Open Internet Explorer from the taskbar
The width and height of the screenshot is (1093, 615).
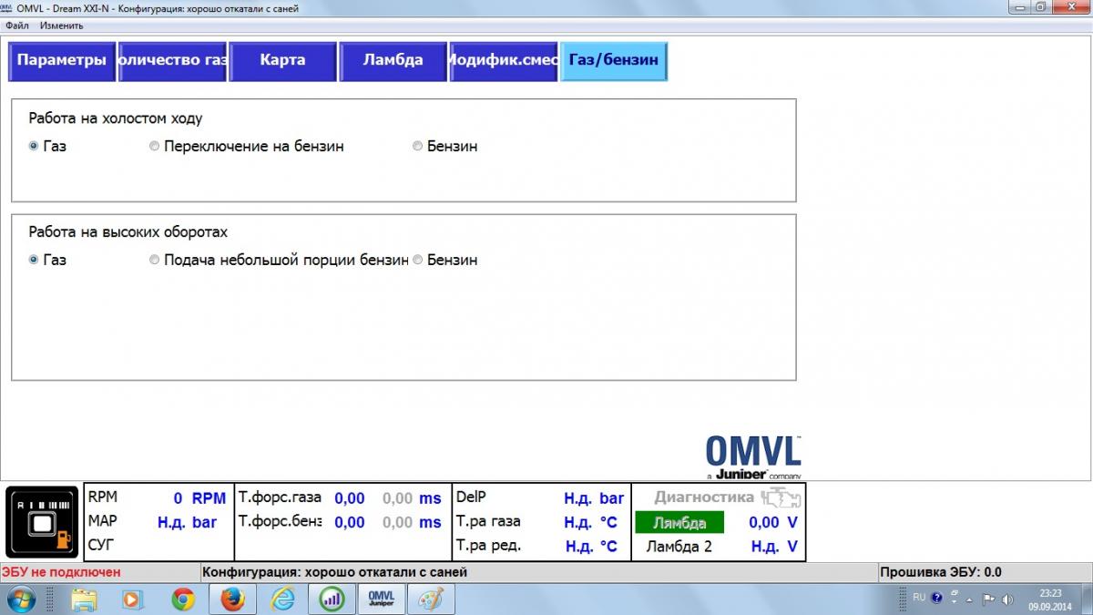(x=283, y=599)
